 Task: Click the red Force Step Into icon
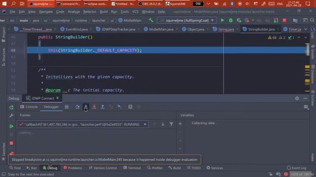(x=94, y=107)
